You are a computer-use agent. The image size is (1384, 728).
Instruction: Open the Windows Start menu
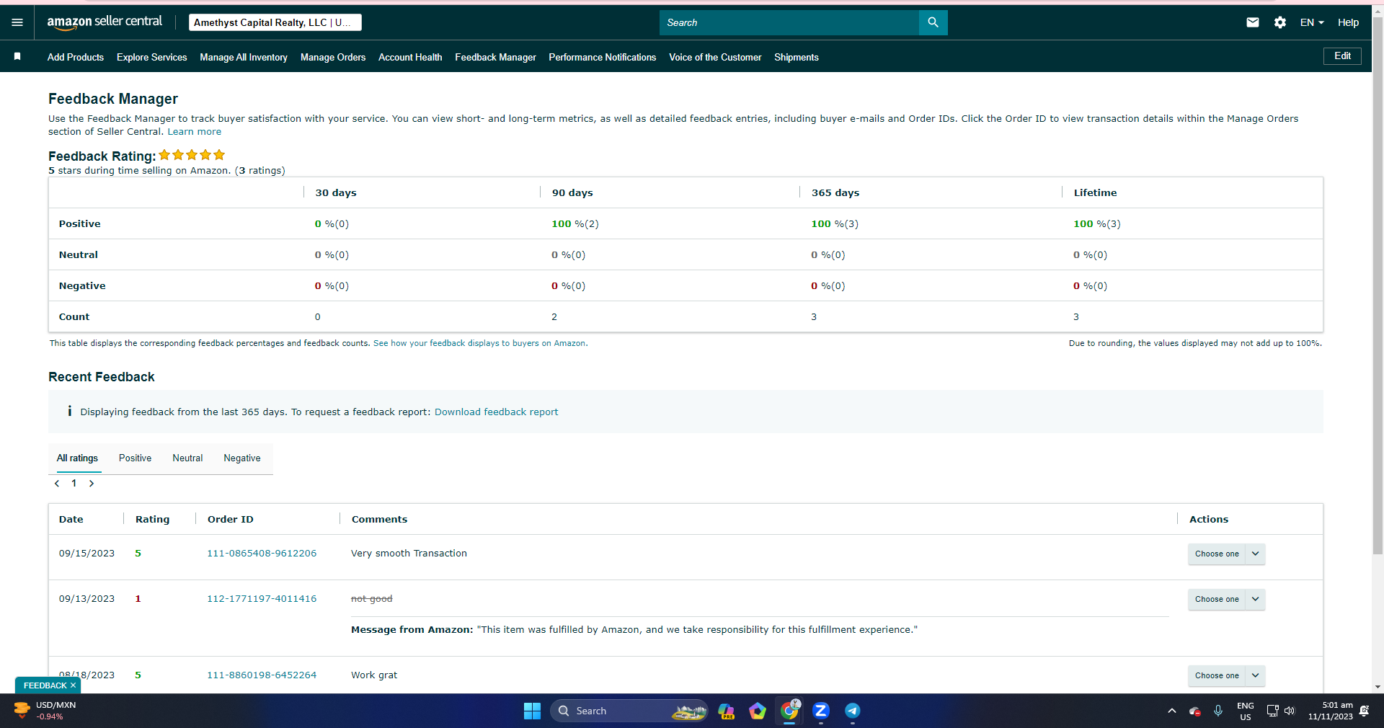tap(532, 711)
